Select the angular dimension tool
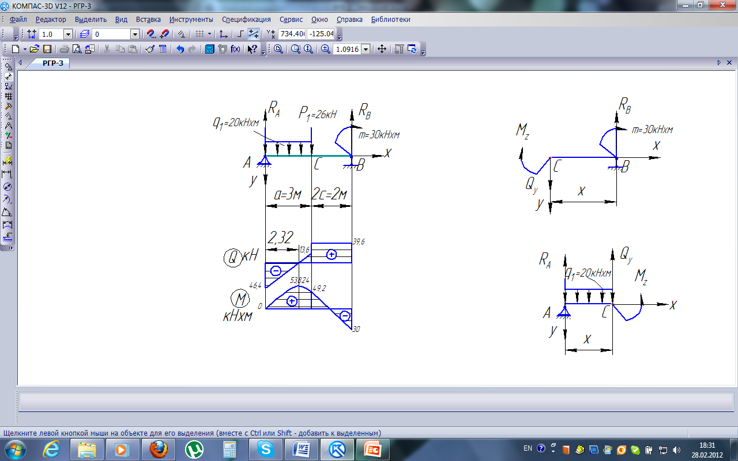Viewport: 738px width, 461px height. 8,212
